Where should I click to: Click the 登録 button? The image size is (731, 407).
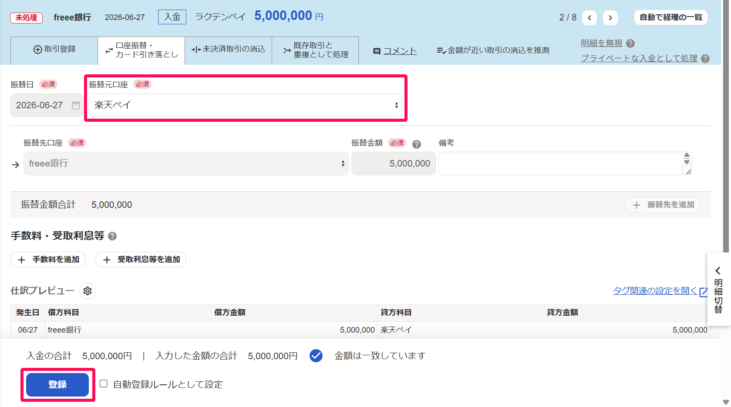57,384
